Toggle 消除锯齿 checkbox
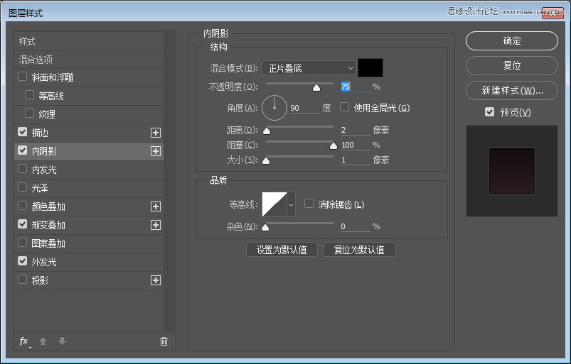 309,204
